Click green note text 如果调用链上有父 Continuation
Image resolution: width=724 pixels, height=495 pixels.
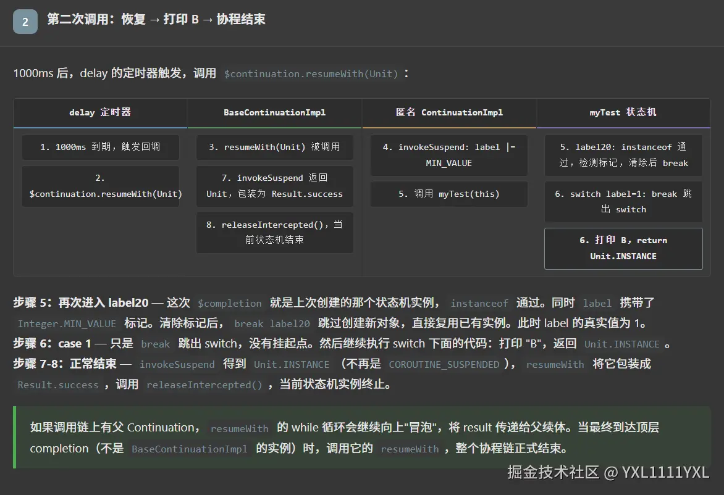(x=114, y=428)
